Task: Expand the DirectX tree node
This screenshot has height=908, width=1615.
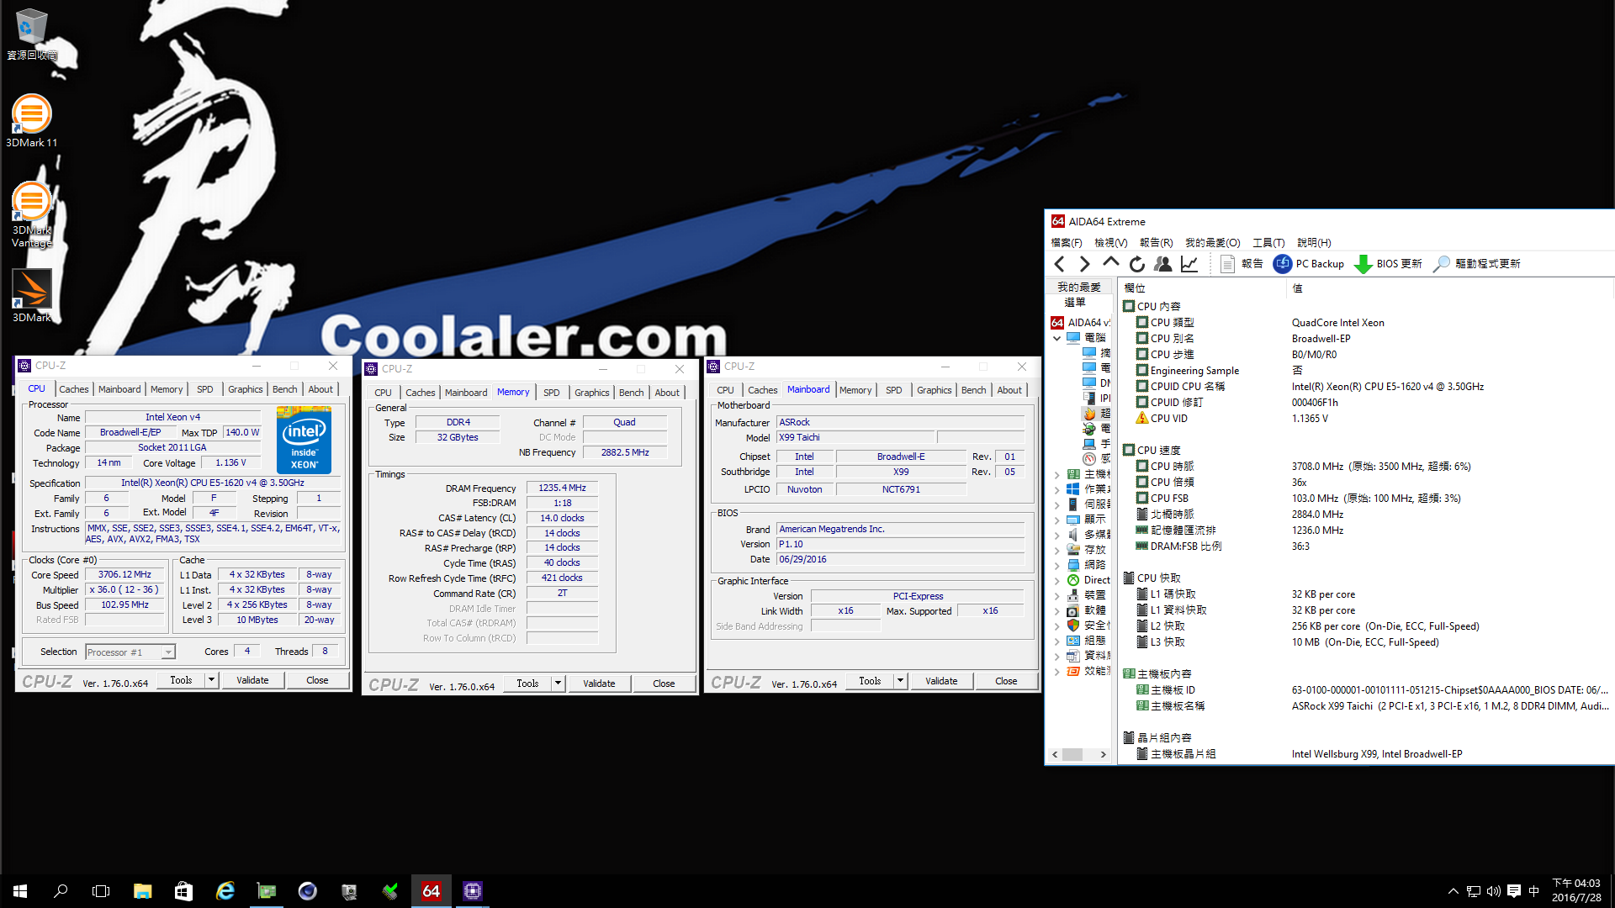Action: [1056, 580]
